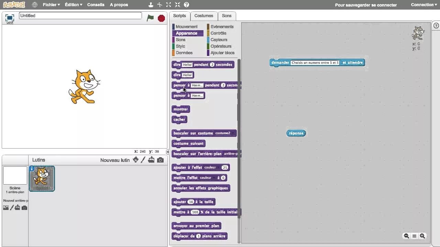Viewport: 440px width, 247px height.
Task: Edit question text in demander block
Action: pyautogui.click(x=315, y=63)
